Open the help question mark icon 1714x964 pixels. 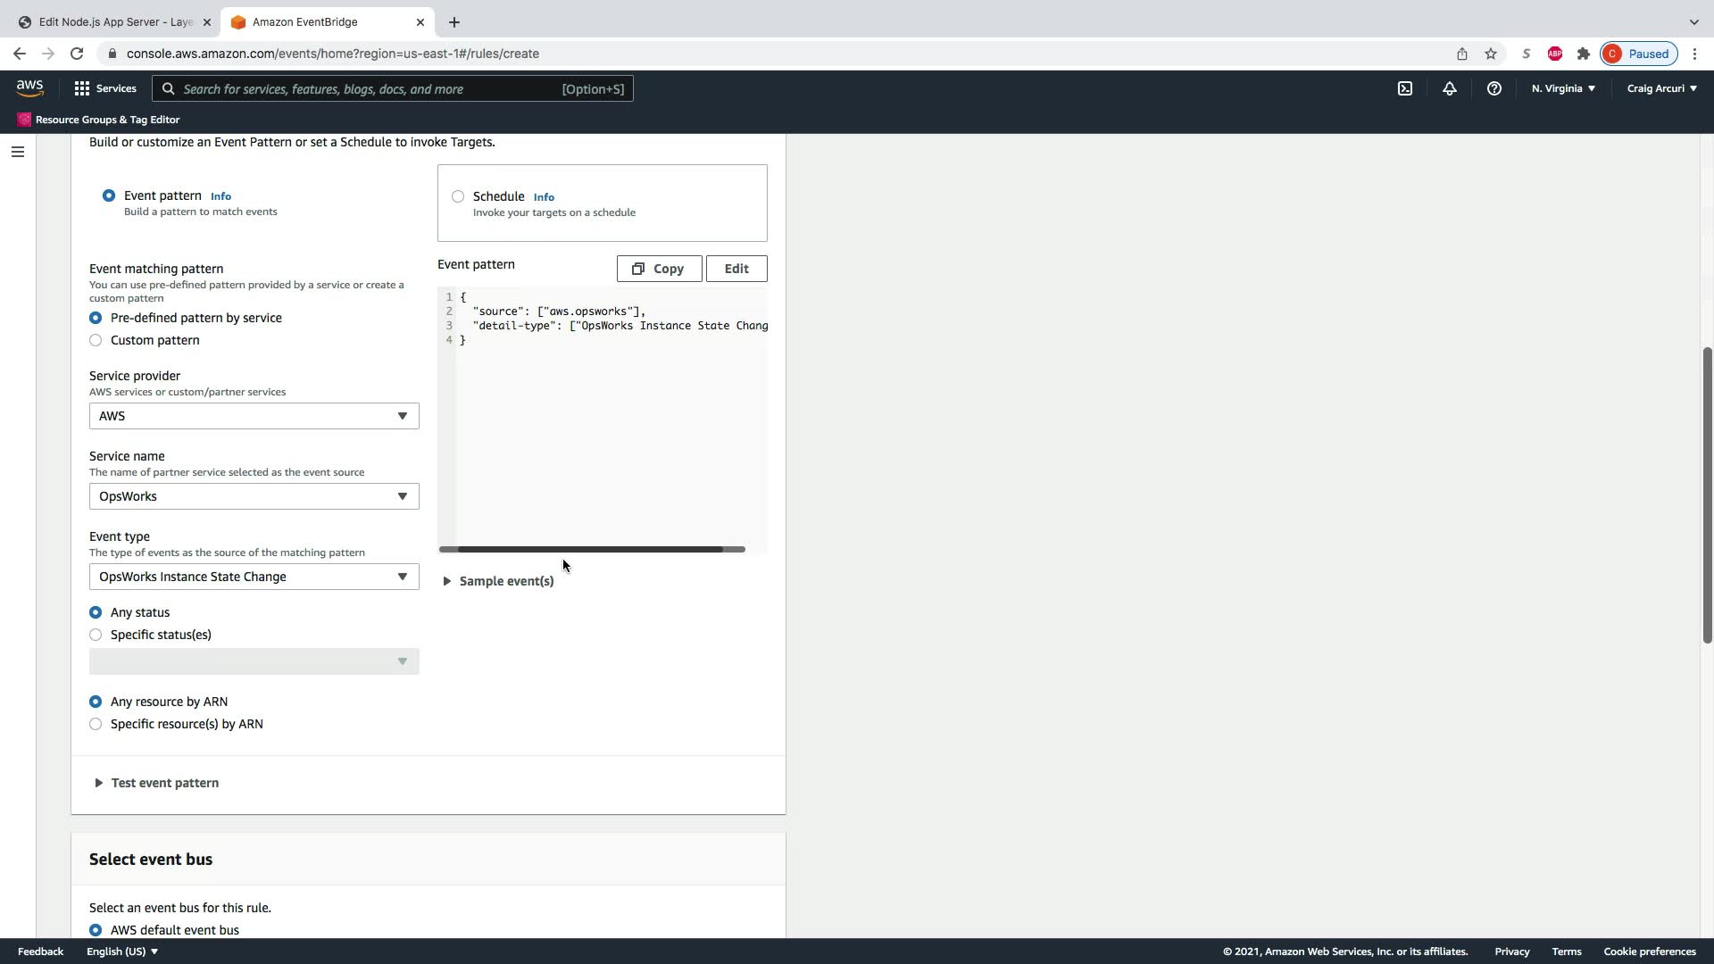(1494, 88)
